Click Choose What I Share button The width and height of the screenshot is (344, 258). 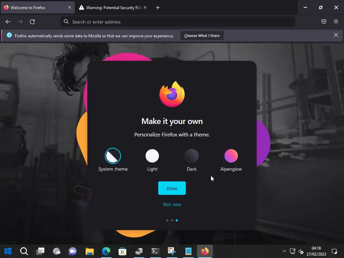[x=202, y=36]
